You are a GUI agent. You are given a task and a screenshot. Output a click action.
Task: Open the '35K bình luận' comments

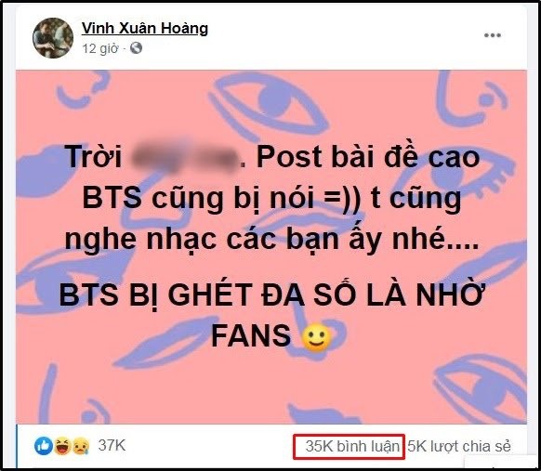(x=352, y=446)
